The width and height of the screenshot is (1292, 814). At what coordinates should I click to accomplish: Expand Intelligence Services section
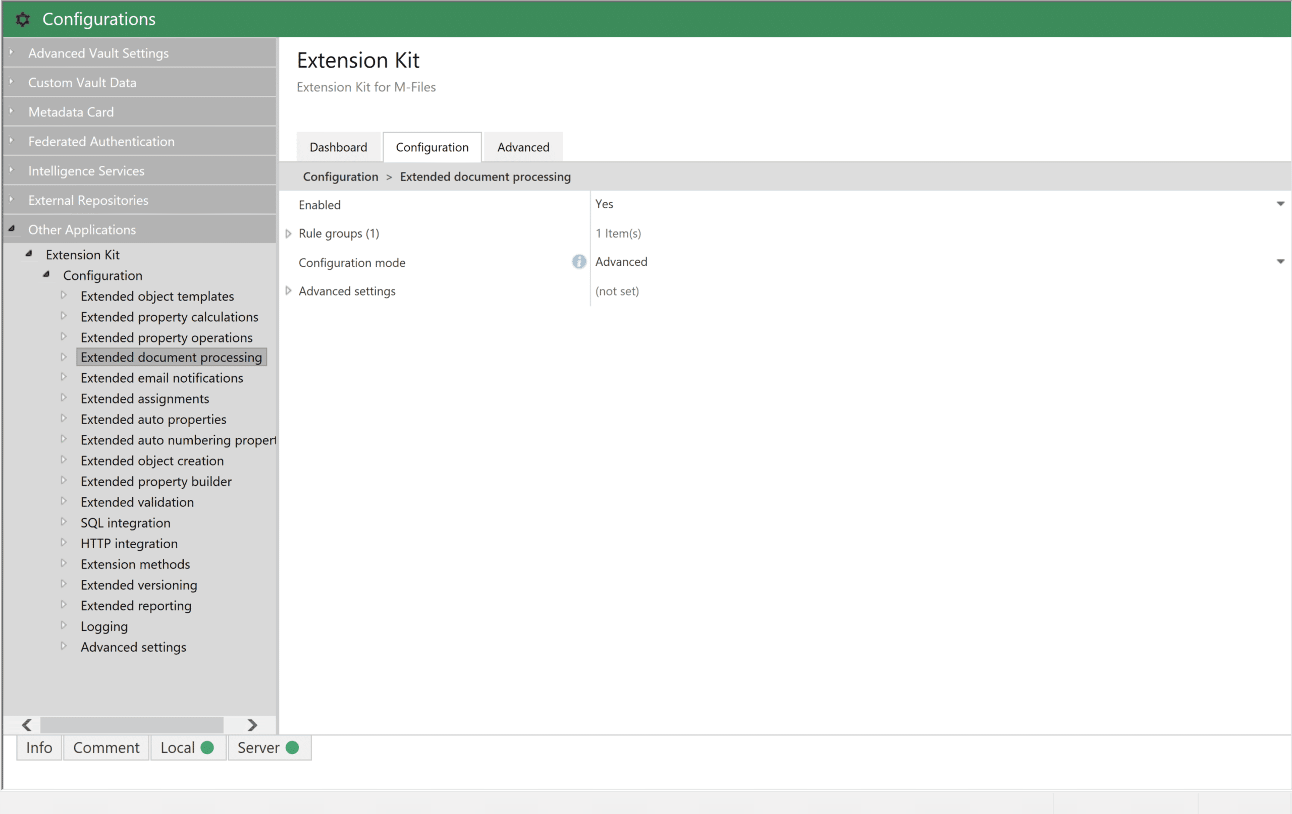click(x=11, y=170)
